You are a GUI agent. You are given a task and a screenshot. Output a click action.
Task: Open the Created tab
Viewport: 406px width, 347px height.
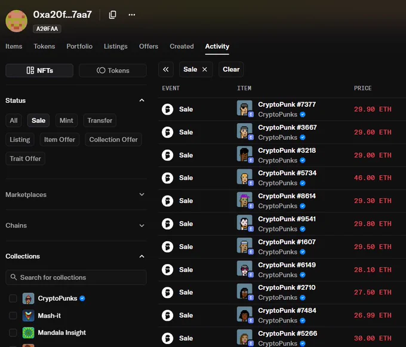pyautogui.click(x=182, y=47)
